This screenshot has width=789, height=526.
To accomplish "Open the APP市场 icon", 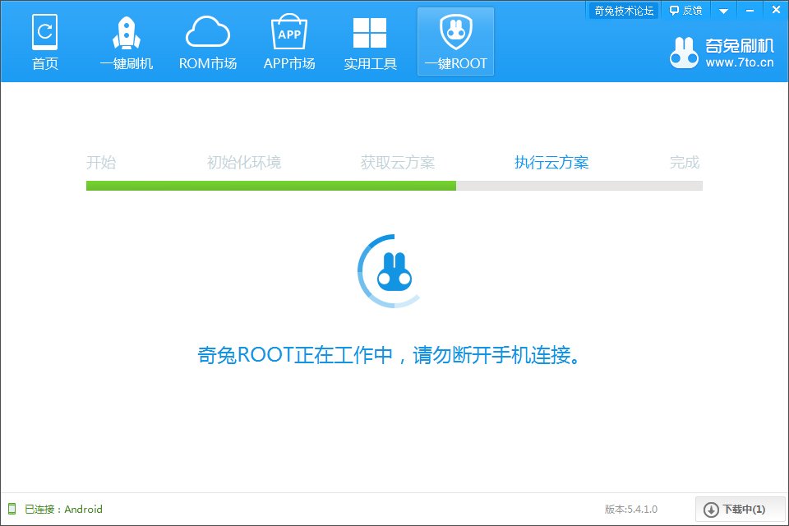I will pos(289,33).
